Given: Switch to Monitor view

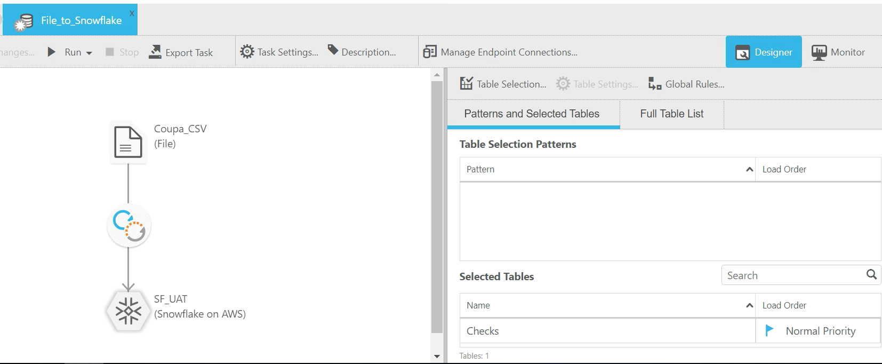Looking at the screenshot, I should coord(838,52).
